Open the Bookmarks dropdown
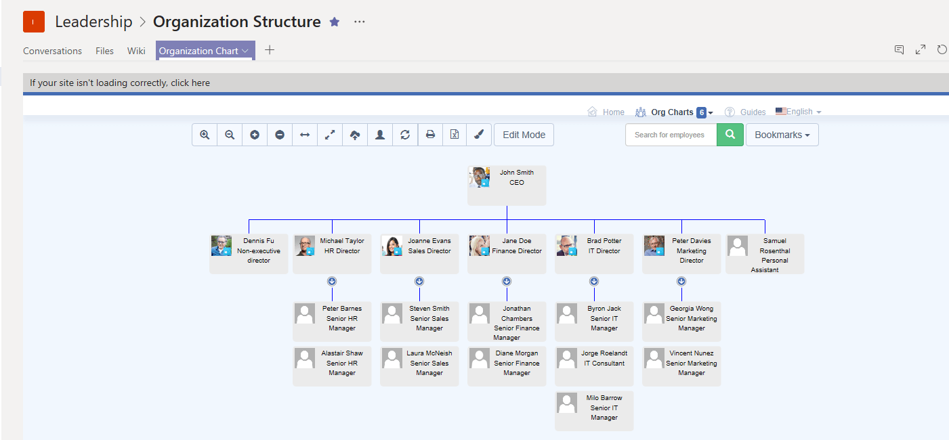Screen dimensions: 949x440 (782, 135)
